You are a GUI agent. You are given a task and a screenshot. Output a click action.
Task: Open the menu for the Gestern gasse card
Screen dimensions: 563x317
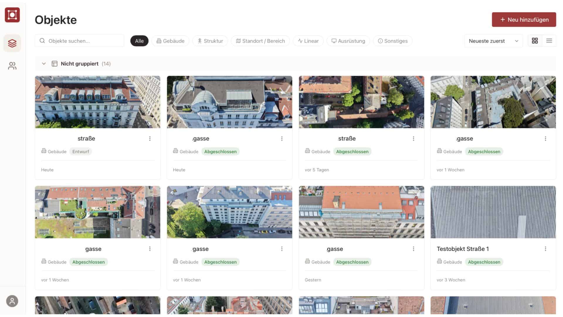pos(413,249)
